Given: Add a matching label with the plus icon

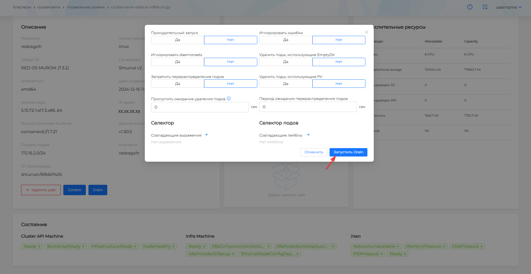Looking at the screenshot, I should click(308, 135).
